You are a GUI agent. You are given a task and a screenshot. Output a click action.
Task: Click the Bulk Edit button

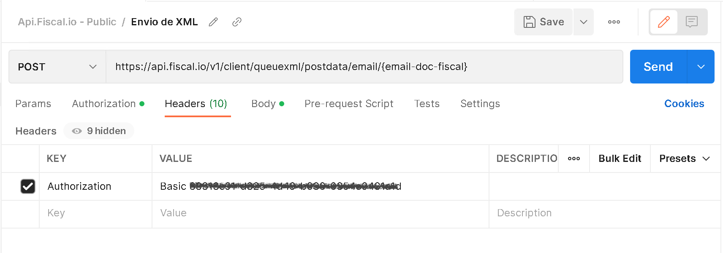pyautogui.click(x=620, y=159)
